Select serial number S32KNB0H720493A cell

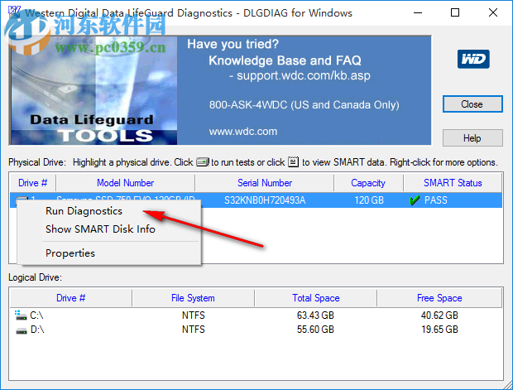pos(265,200)
